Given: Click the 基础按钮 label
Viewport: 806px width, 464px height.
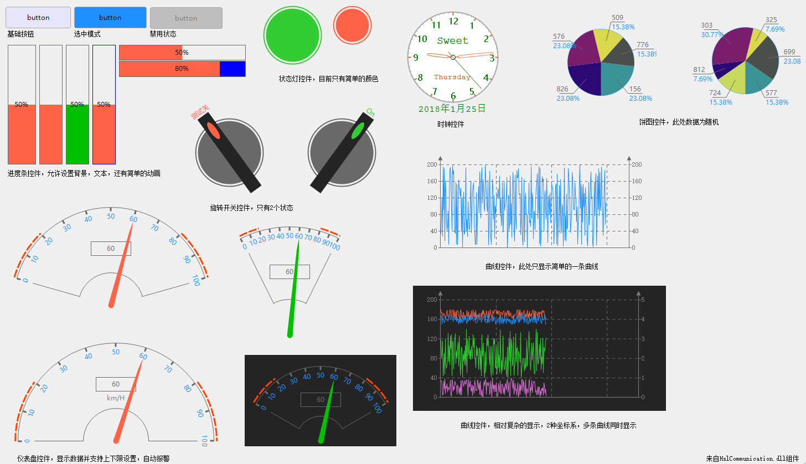Looking at the screenshot, I should 21,34.
